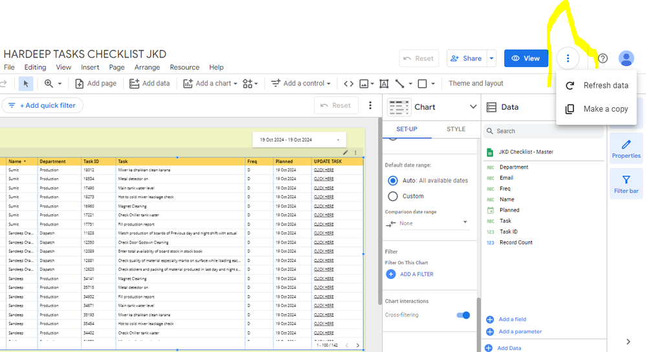
Task: Go to previous table page arrow
Action: 347,346
